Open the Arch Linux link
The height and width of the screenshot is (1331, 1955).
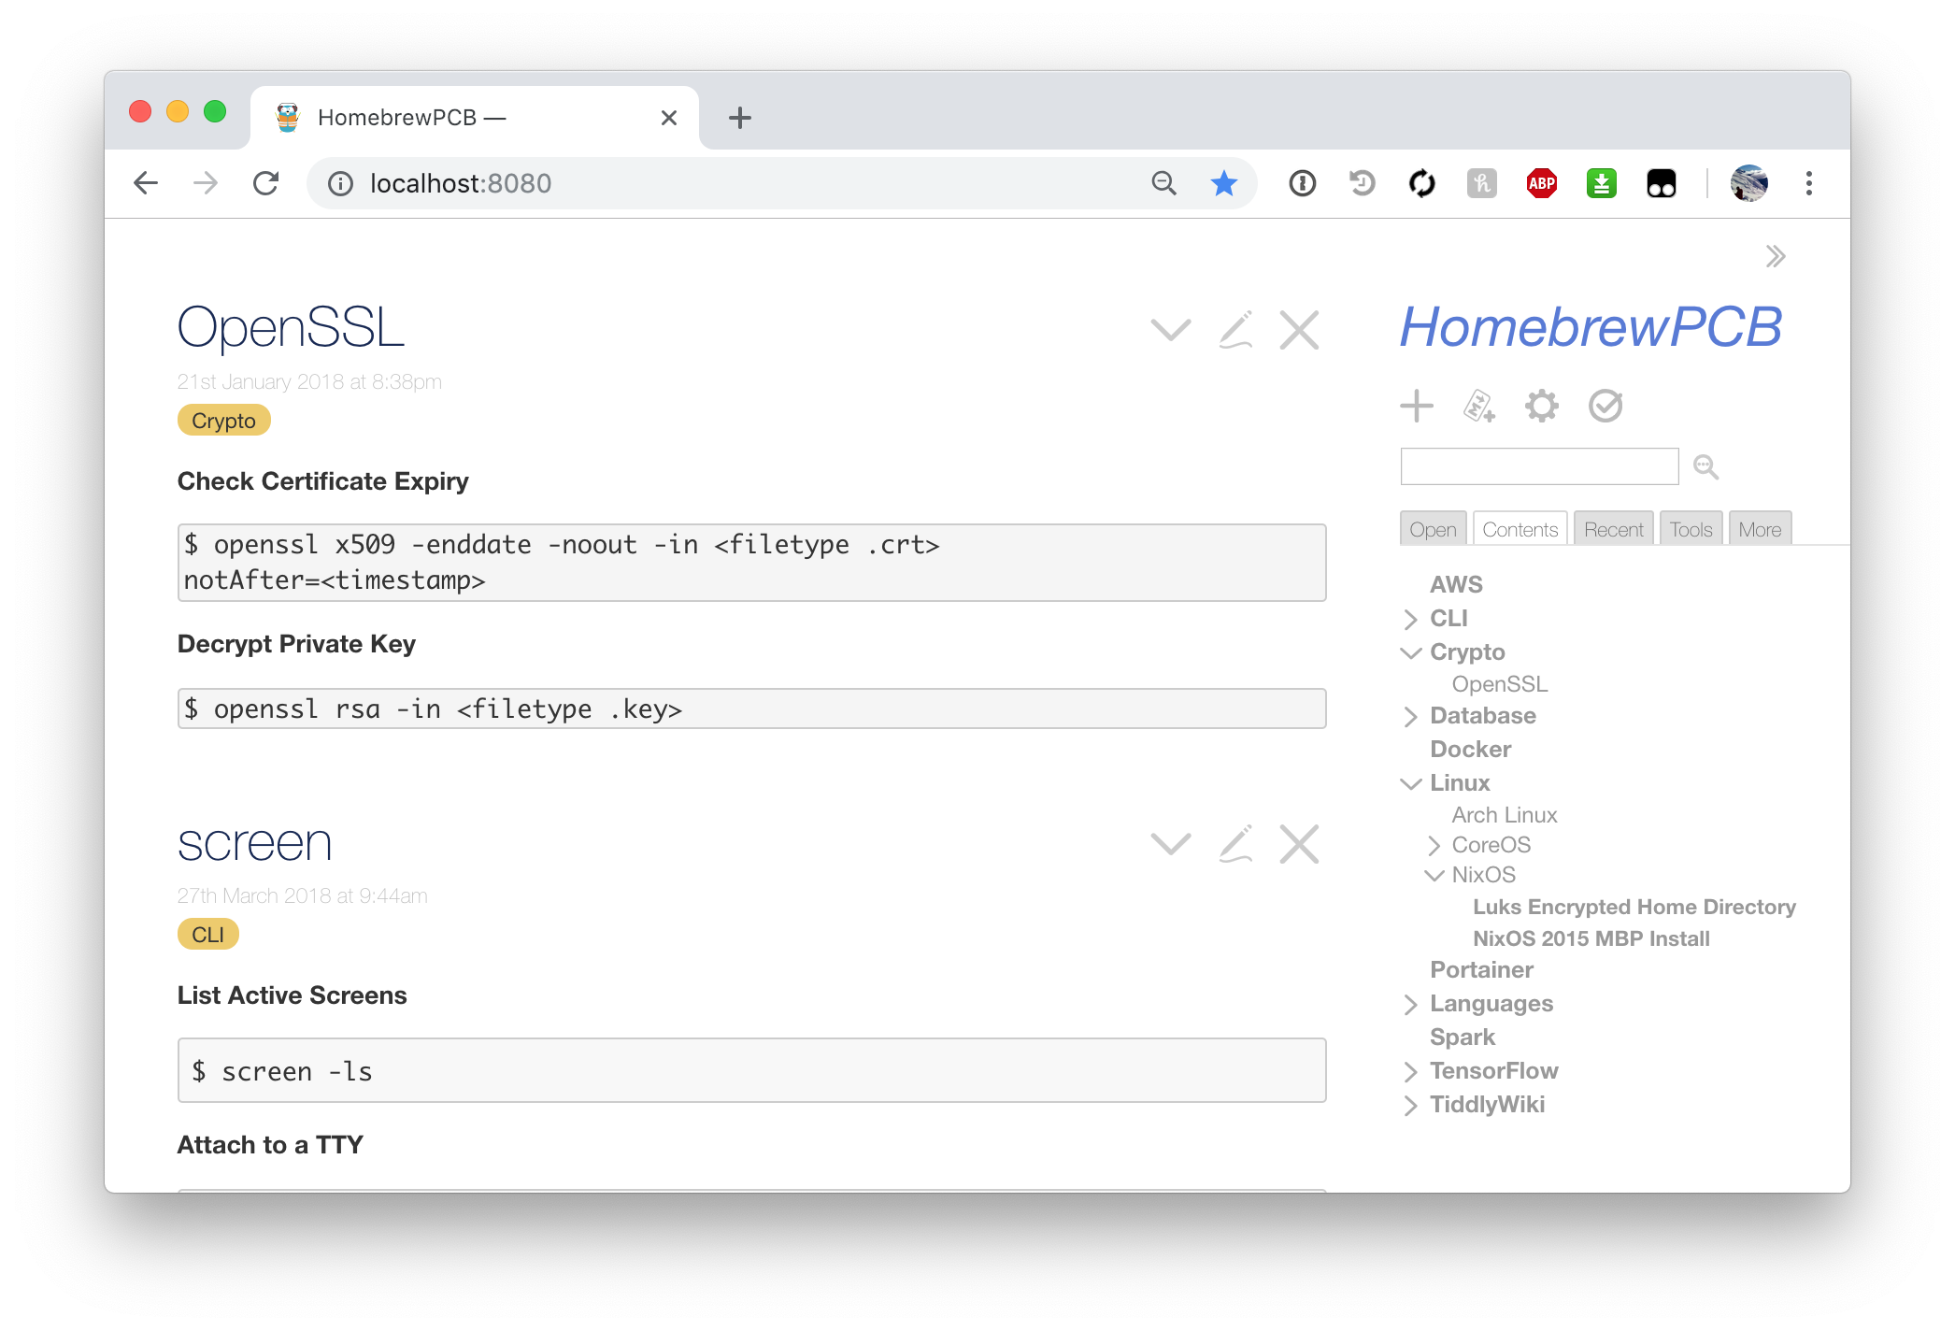(1504, 815)
